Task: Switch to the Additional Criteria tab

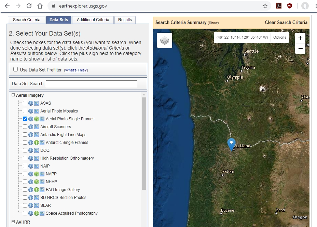Action: tap(93, 20)
